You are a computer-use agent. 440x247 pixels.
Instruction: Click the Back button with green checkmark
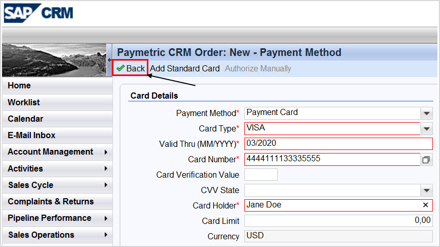(130, 68)
